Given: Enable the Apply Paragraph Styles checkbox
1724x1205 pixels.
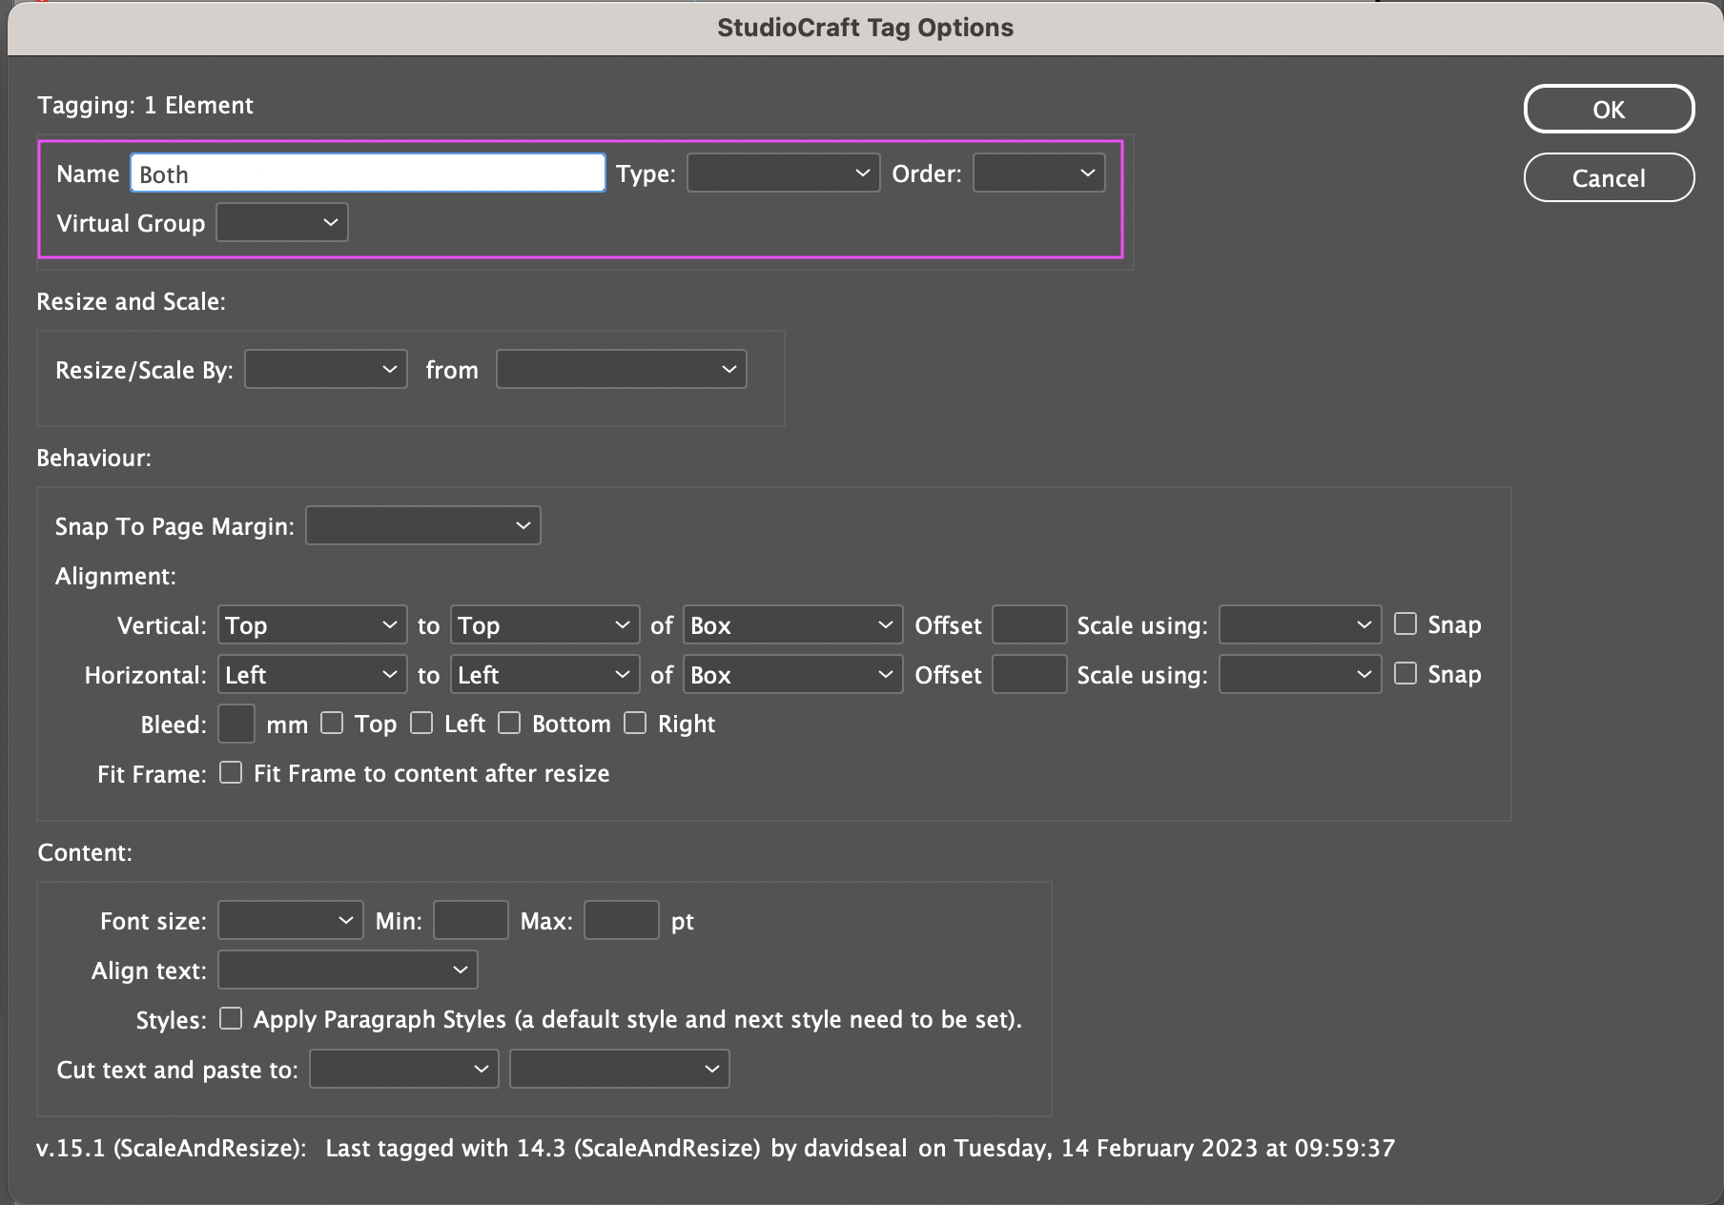Looking at the screenshot, I should pyautogui.click(x=231, y=1018).
